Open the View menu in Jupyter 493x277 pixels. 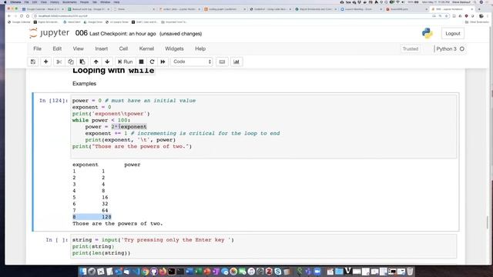[x=79, y=48]
